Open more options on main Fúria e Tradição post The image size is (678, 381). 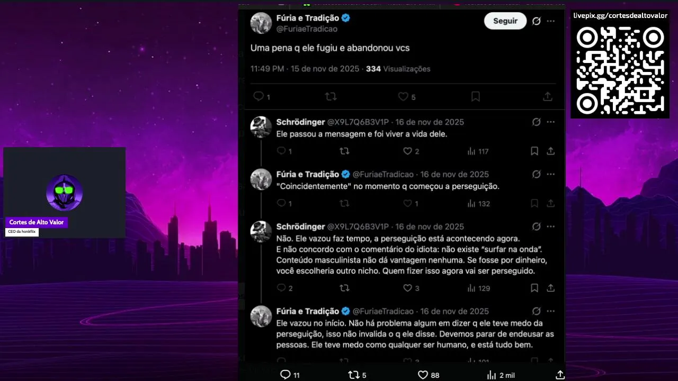click(551, 21)
